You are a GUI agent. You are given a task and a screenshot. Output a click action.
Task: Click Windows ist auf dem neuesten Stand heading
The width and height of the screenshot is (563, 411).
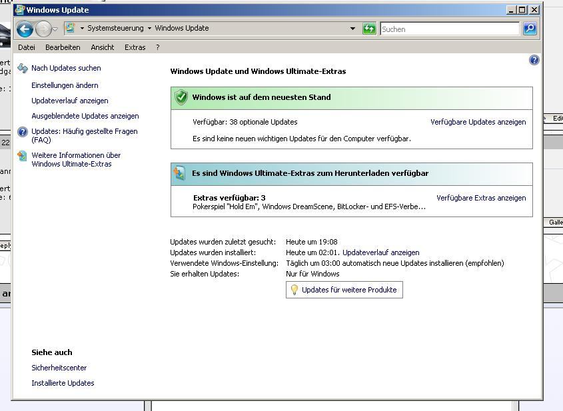click(x=261, y=97)
